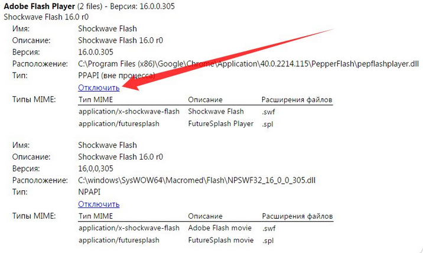
Task: Click FutureSplash movie description cell
Action: click(221, 240)
